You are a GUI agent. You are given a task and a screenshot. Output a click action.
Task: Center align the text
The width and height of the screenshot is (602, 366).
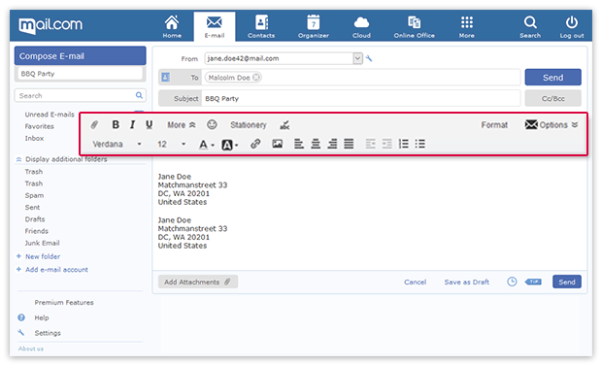click(316, 144)
